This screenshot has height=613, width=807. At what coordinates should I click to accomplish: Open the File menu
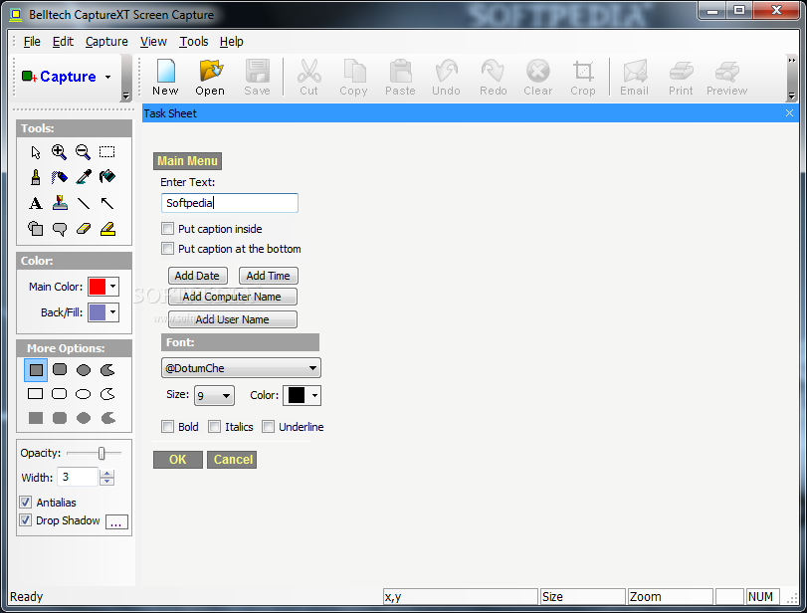coord(32,42)
